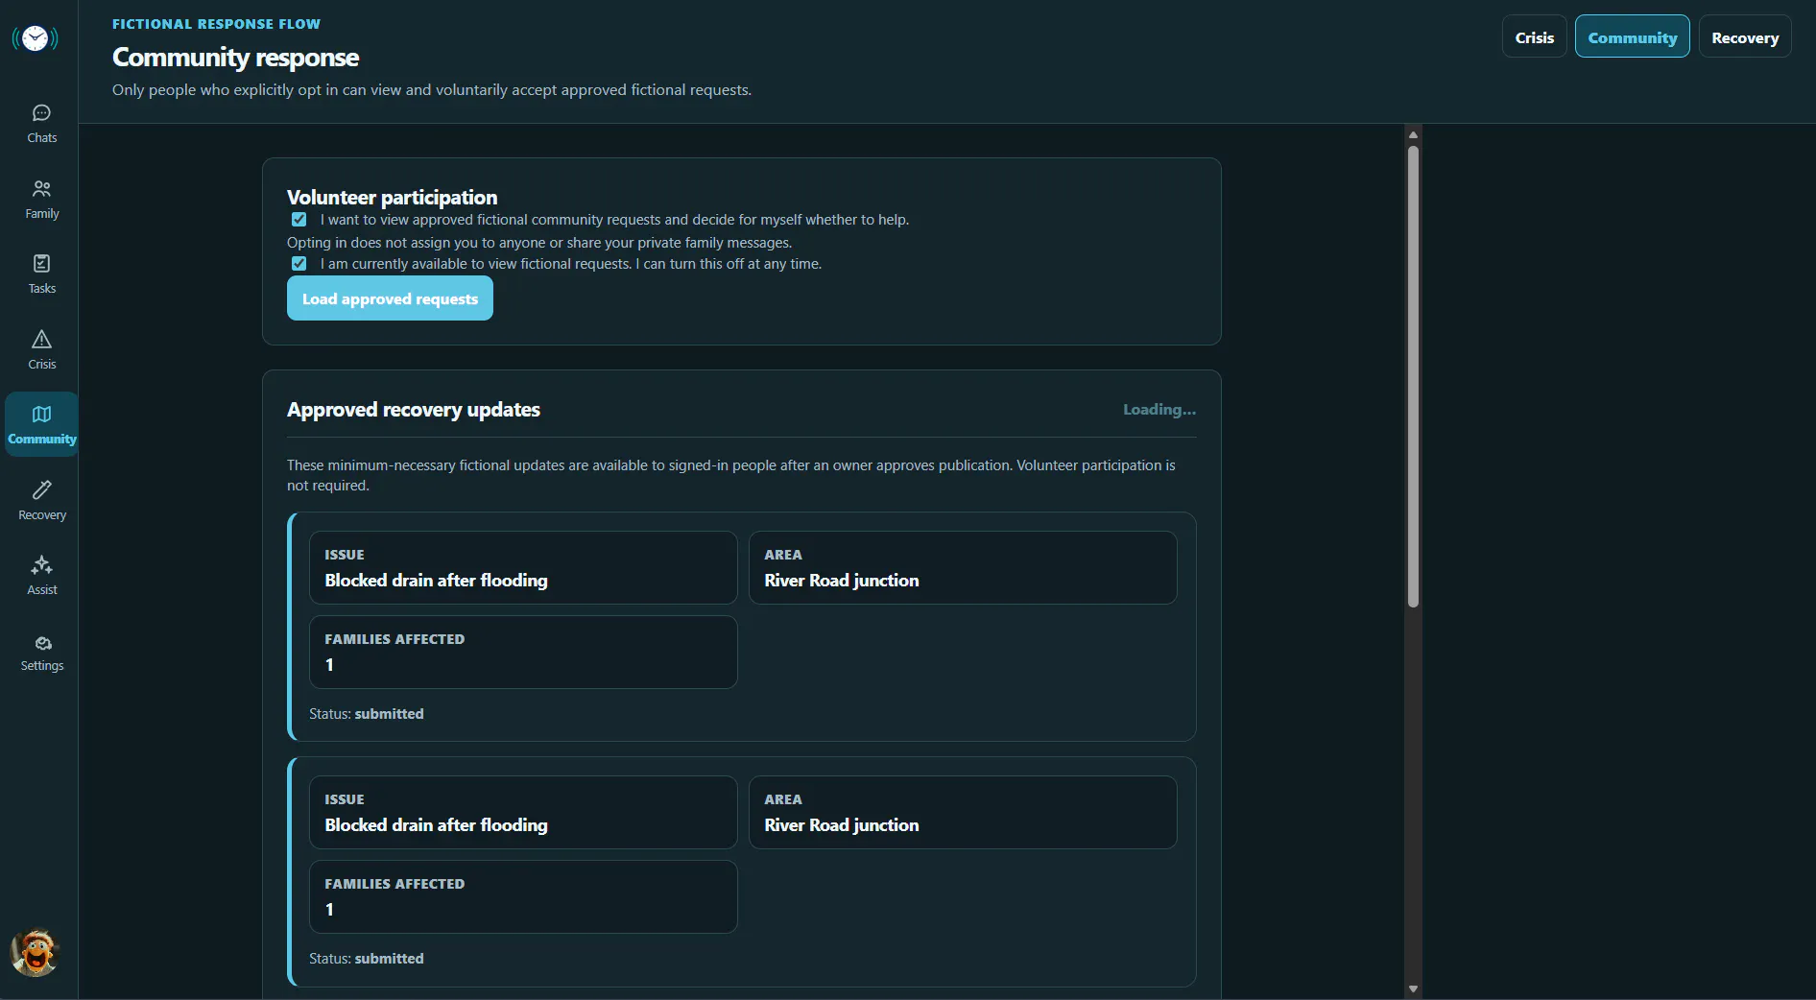Screen dimensions: 1816x1000
Task: Click the Volunteer participation heading
Action: (x=392, y=198)
